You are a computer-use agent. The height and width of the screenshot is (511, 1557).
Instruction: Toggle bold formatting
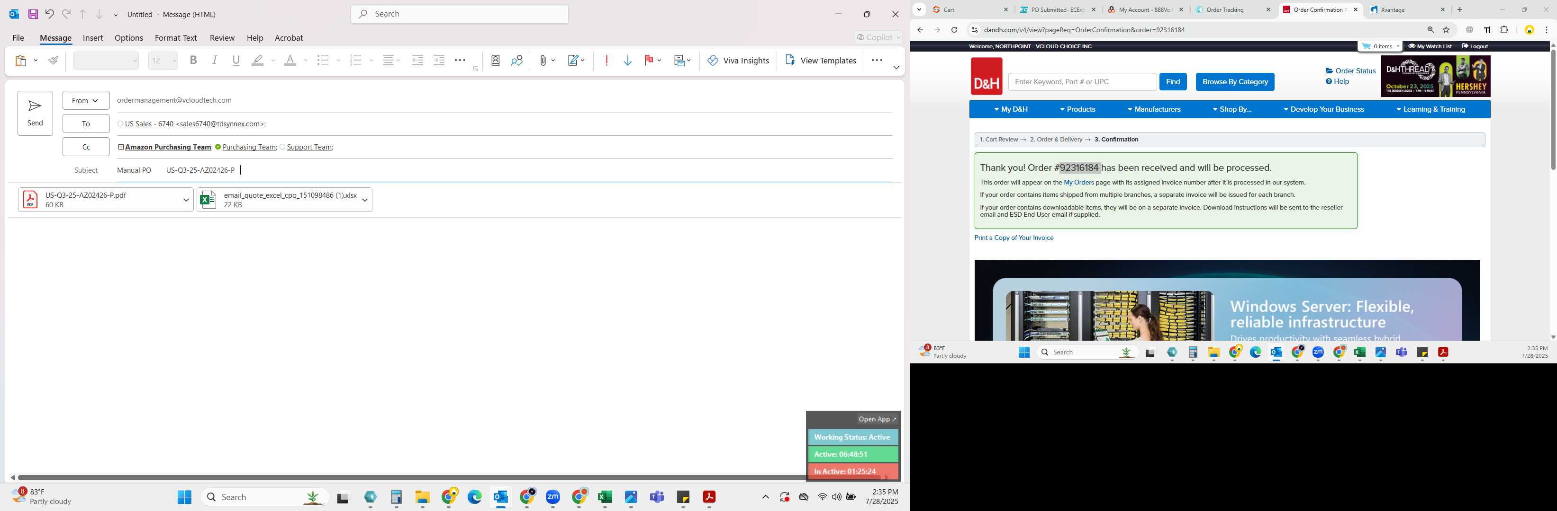[193, 61]
